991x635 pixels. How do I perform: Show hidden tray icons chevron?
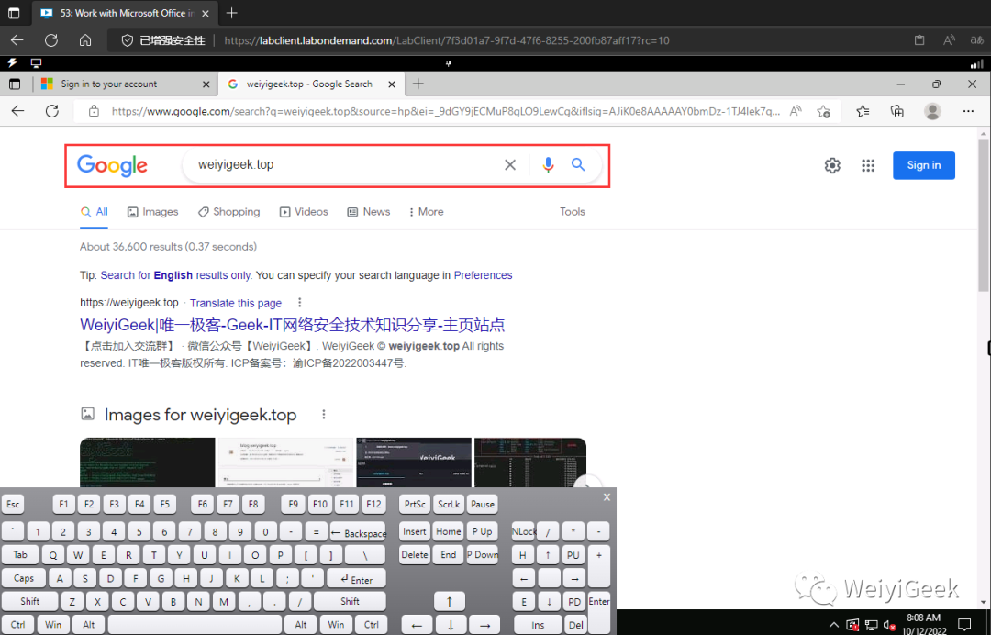click(833, 626)
